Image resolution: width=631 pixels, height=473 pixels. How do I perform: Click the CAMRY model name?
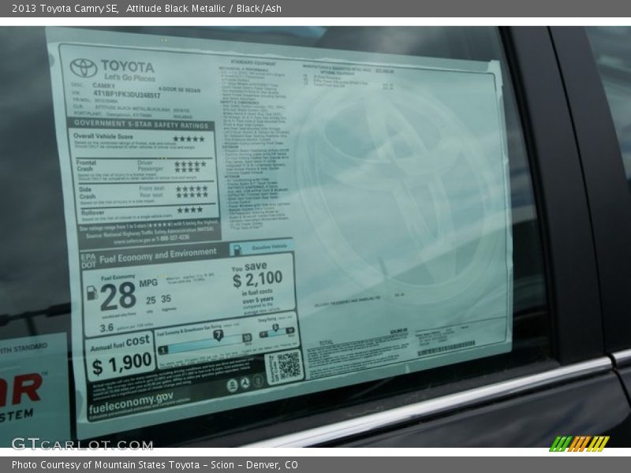point(103,86)
